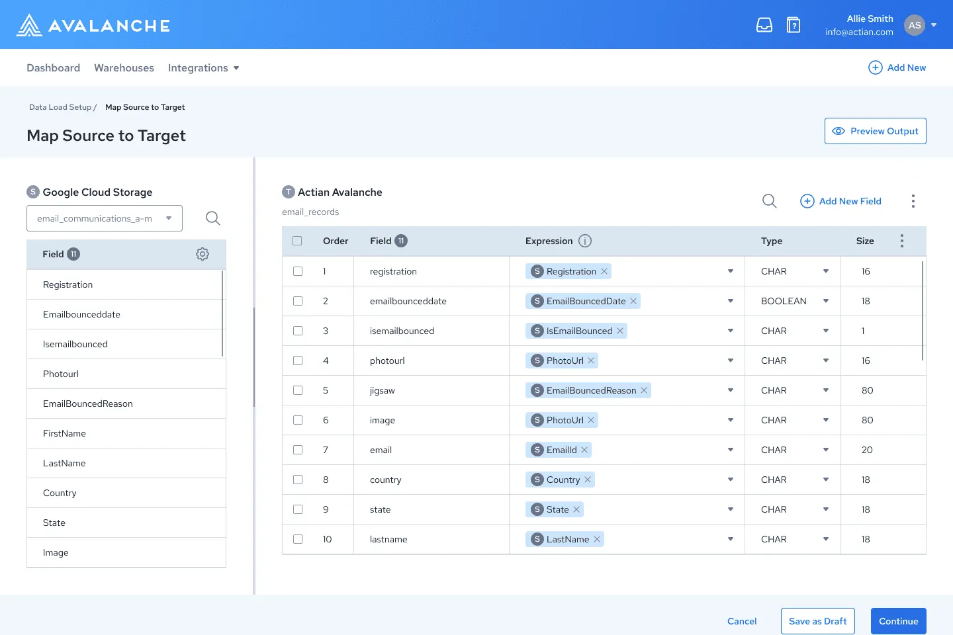Open search in the Google Cloud Storage panel
This screenshot has width=953, height=635.
pyautogui.click(x=212, y=218)
